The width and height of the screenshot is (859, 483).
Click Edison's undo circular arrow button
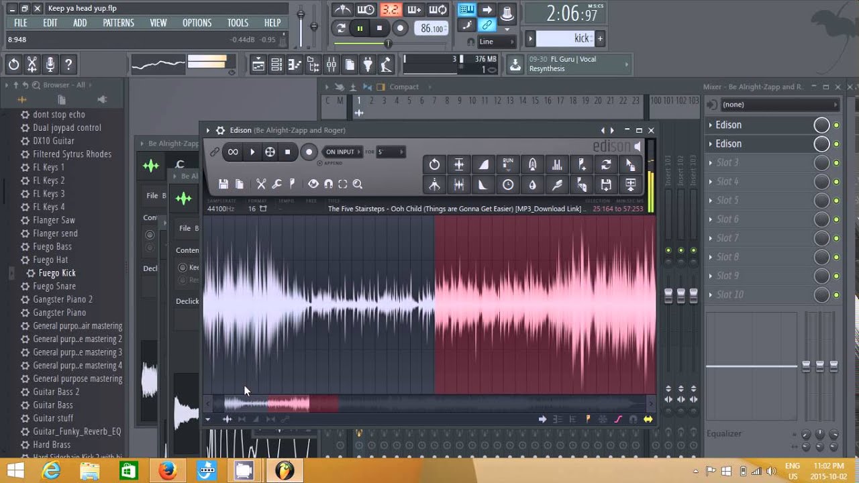click(x=434, y=164)
